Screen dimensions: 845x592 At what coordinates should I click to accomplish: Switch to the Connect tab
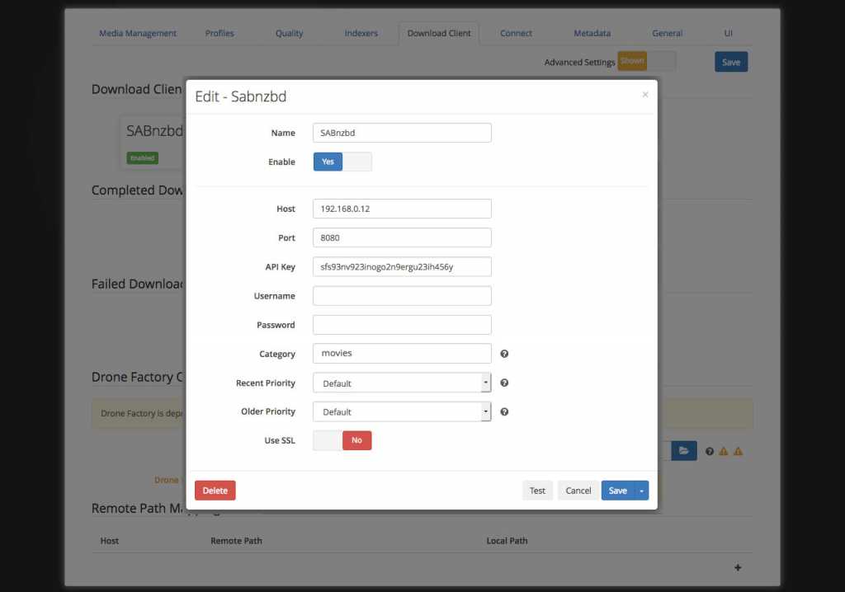[516, 33]
